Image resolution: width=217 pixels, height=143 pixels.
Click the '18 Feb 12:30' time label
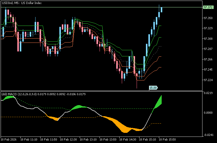coord(69,139)
